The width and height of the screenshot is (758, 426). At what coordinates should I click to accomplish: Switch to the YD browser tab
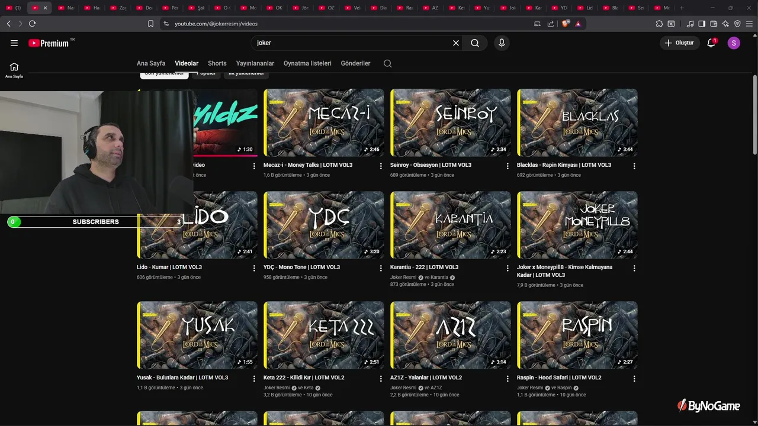pyautogui.click(x=558, y=8)
